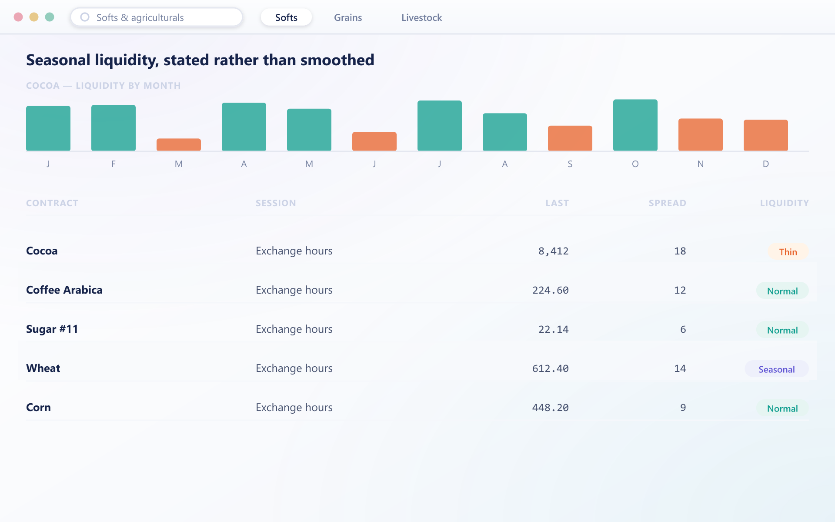The image size is (835, 522).
Task: Click Sugar last price 22.14
Action: (553, 329)
